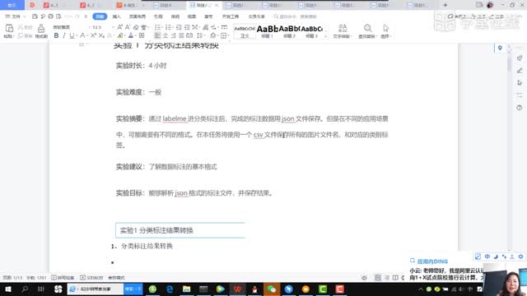Screen dimensions: 527x296
Task: Open the find and replace magnifier
Action: click(367, 31)
